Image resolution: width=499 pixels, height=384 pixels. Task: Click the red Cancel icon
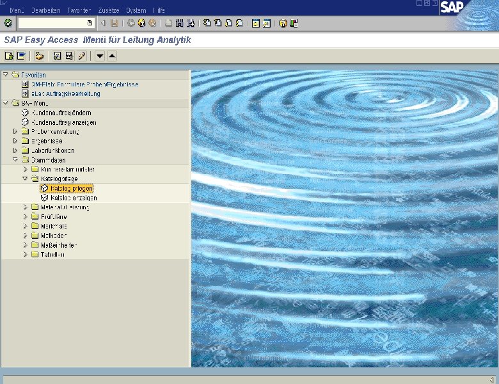(152, 23)
